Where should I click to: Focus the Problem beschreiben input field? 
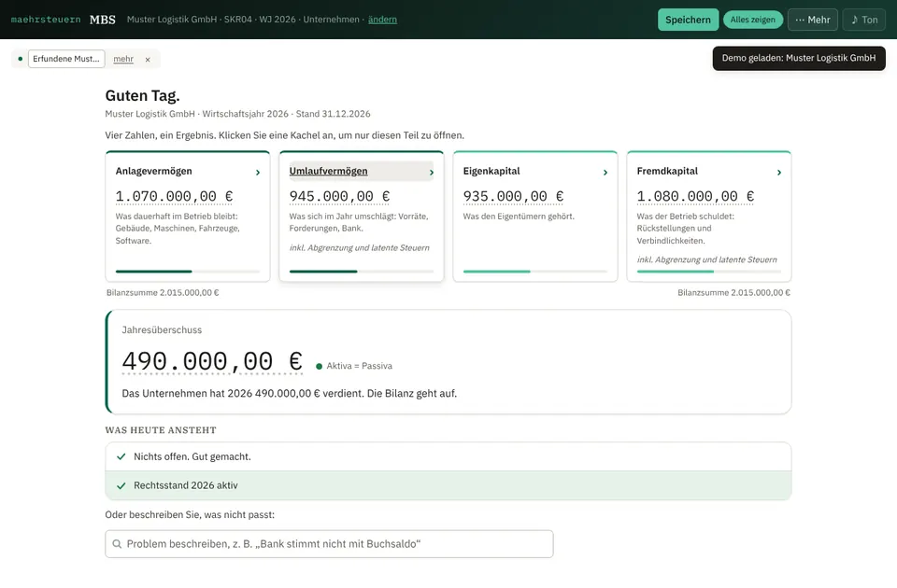[329, 544]
